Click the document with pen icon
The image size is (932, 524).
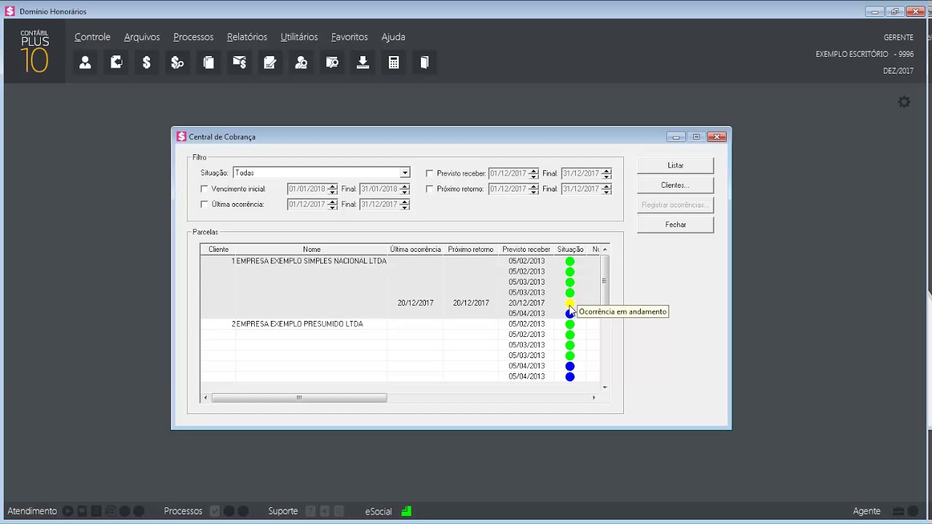[x=270, y=63]
